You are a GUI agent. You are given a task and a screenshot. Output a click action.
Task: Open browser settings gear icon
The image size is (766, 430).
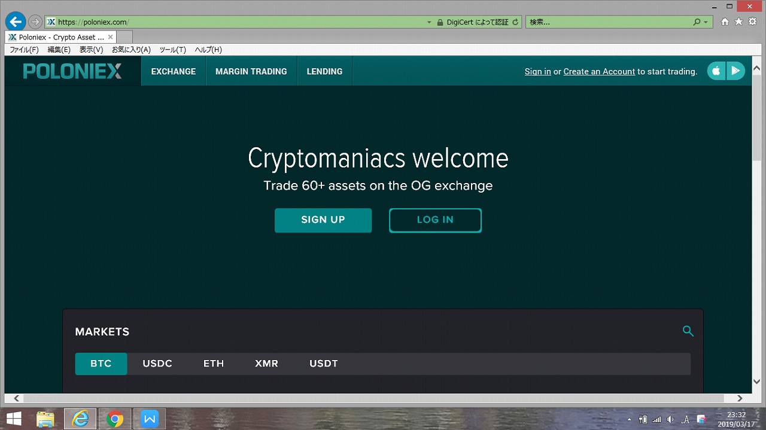click(752, 22)
